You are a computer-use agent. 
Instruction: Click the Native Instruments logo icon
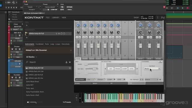click(x=163, y=18)
